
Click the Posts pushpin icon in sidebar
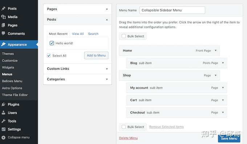tap(3, 8)
